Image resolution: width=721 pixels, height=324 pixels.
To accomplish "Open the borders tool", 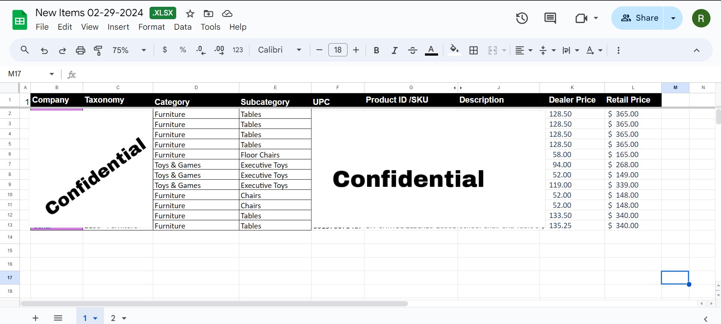I will (x=473, y=50).
